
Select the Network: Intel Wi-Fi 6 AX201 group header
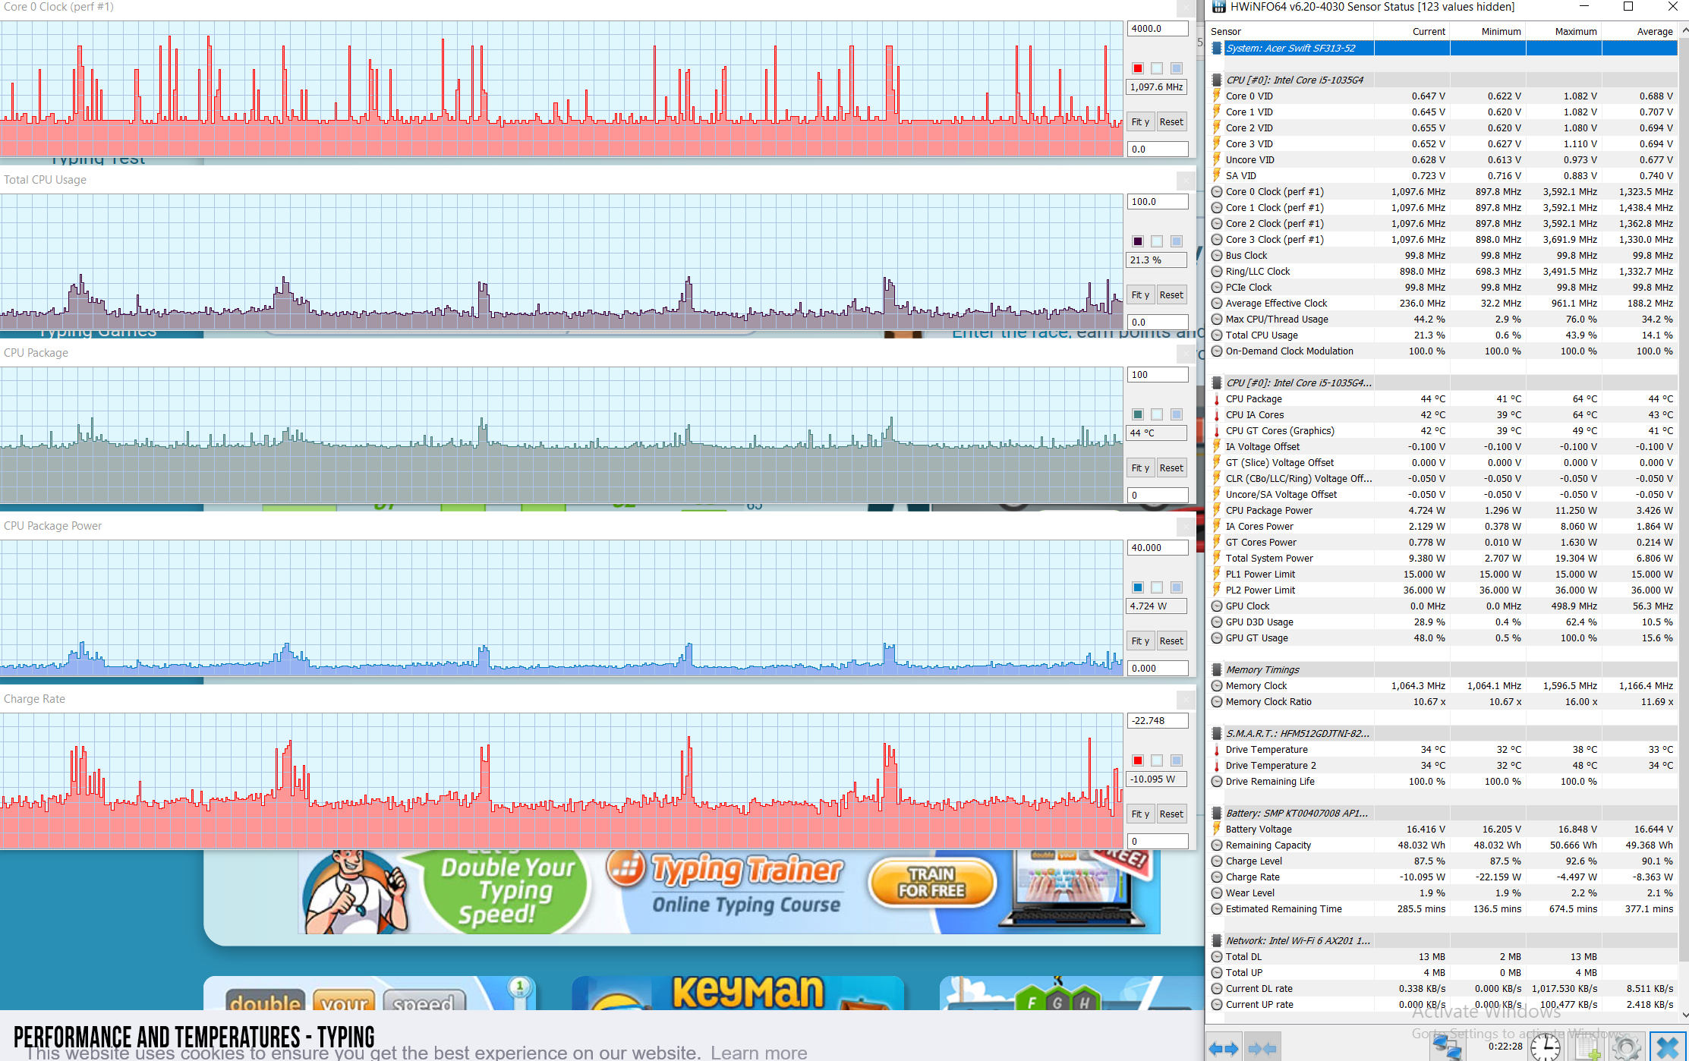pos(1442,940)
